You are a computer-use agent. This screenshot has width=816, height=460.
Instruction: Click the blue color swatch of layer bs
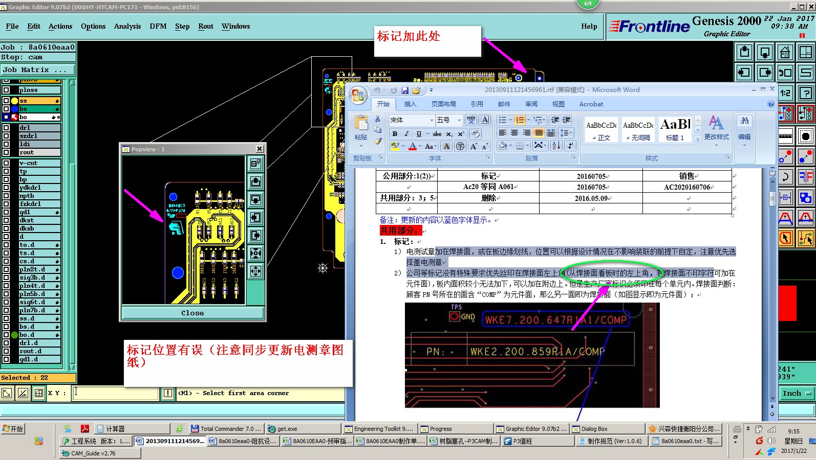14,109
